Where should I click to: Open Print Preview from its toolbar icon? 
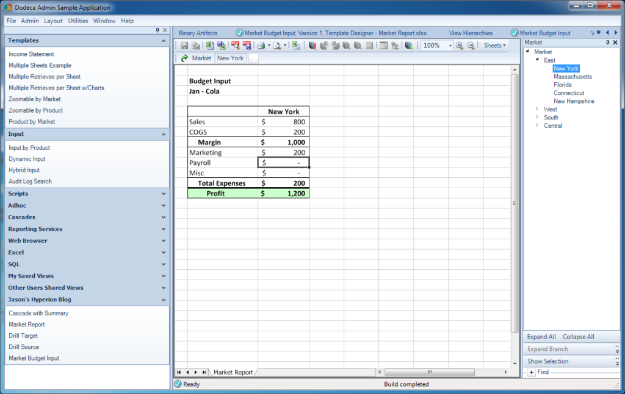click(x=277, y=45)
